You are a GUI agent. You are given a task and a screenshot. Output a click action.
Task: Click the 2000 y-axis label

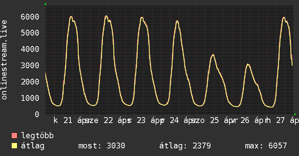click(30, 82)
